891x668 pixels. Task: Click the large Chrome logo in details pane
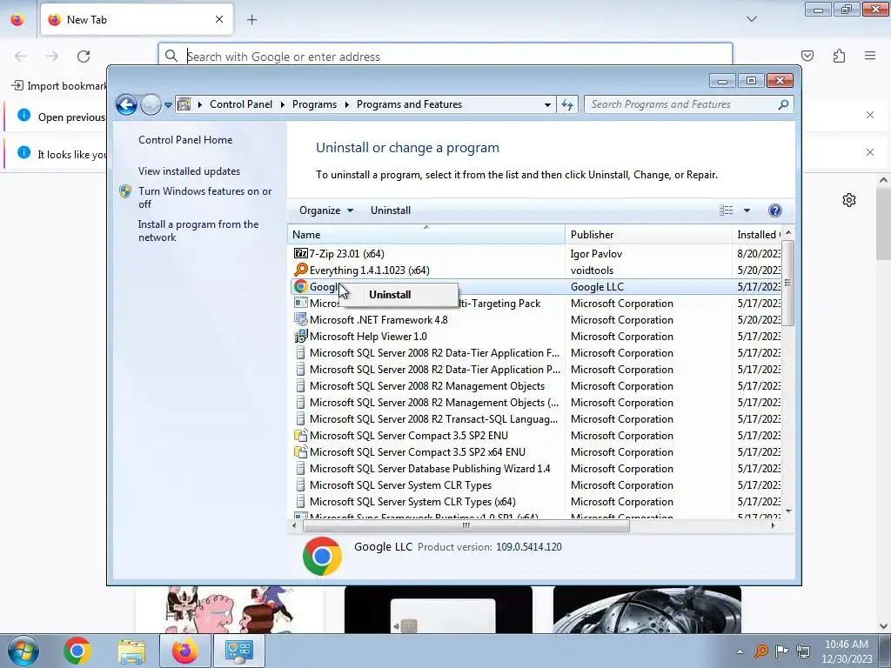322,556
